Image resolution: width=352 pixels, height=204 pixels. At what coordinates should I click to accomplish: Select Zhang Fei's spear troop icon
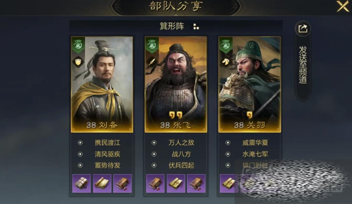(152, 62)
